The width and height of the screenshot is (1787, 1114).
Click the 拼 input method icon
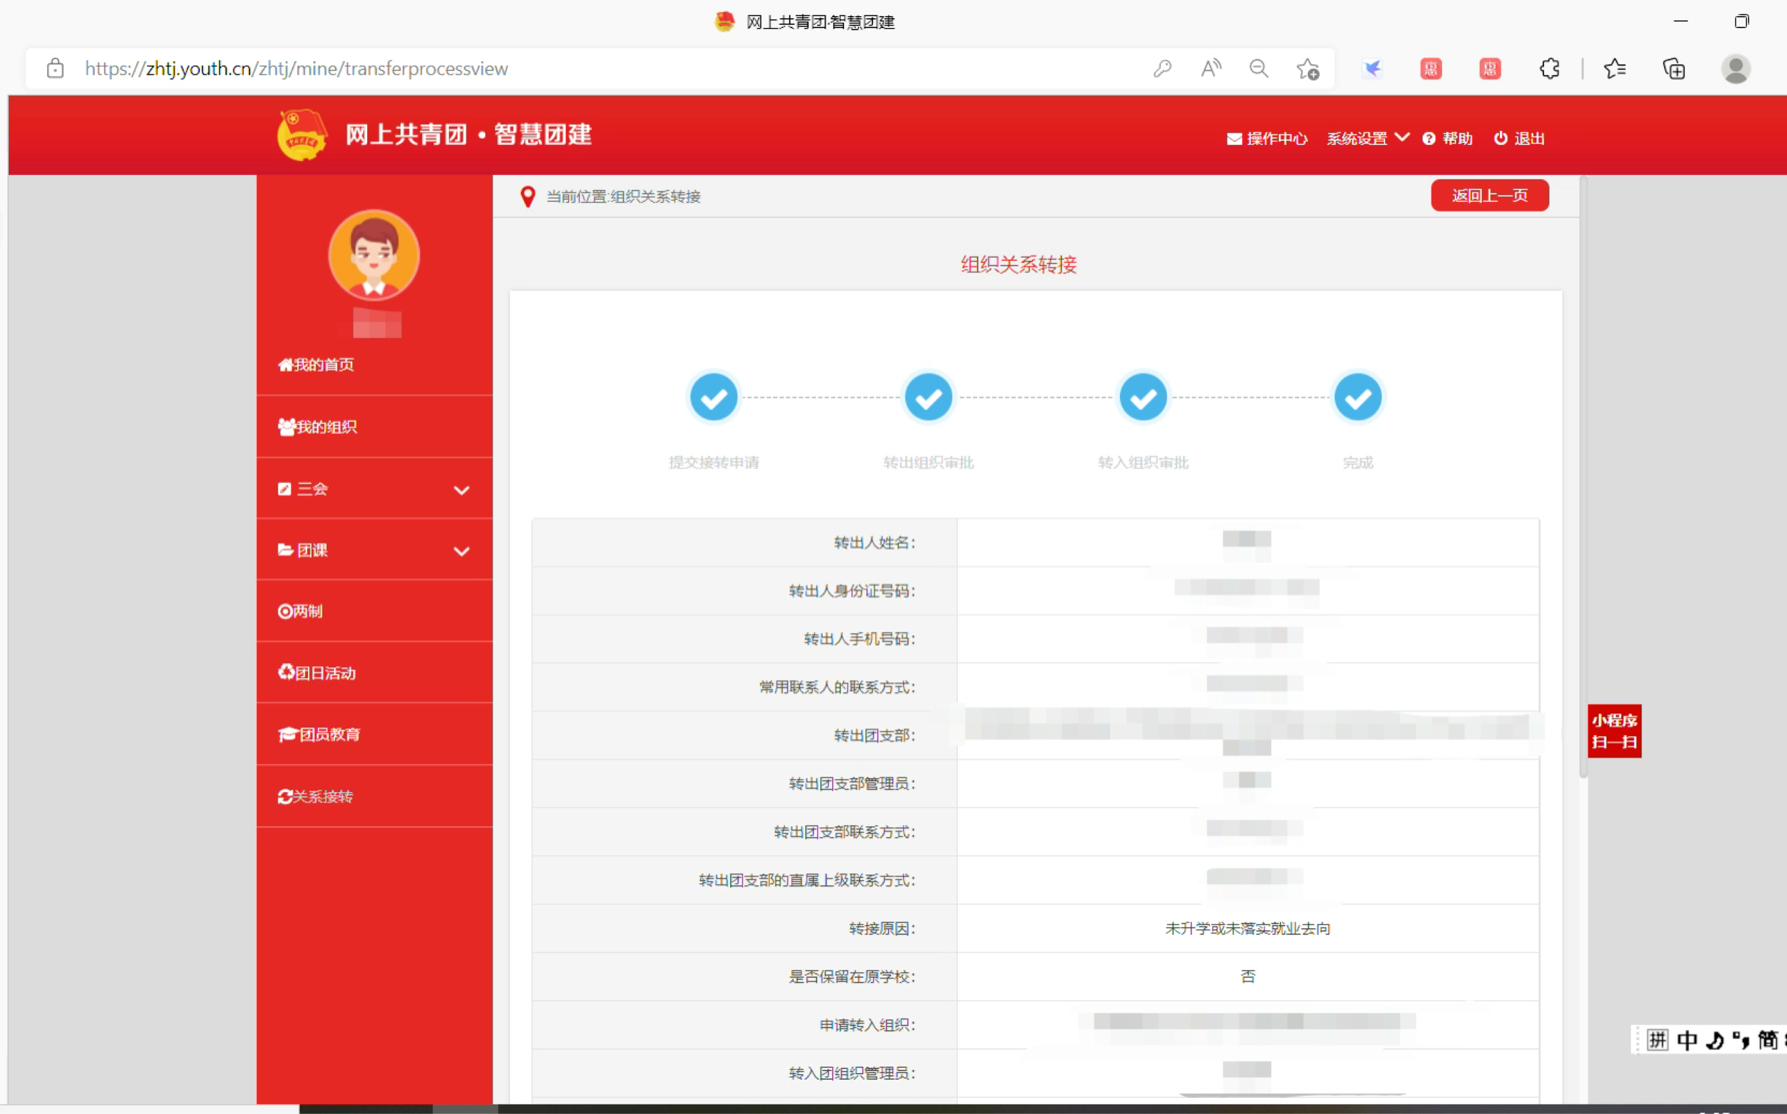[x=1657, y=1040]
